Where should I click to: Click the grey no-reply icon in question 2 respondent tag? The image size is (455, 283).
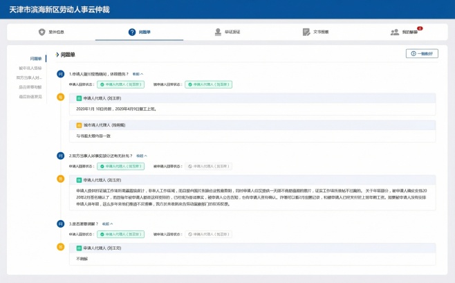click(190, 166)
